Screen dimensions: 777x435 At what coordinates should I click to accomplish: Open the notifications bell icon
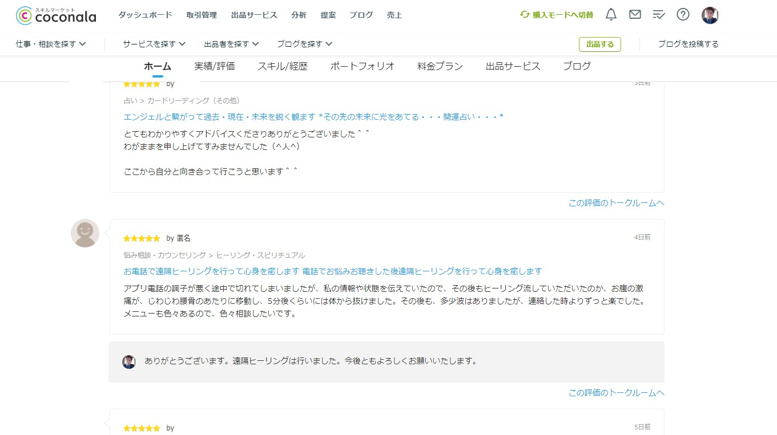click(x=611, y=15)
